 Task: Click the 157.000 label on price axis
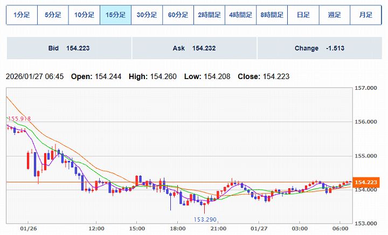click(x=366, y=88)
